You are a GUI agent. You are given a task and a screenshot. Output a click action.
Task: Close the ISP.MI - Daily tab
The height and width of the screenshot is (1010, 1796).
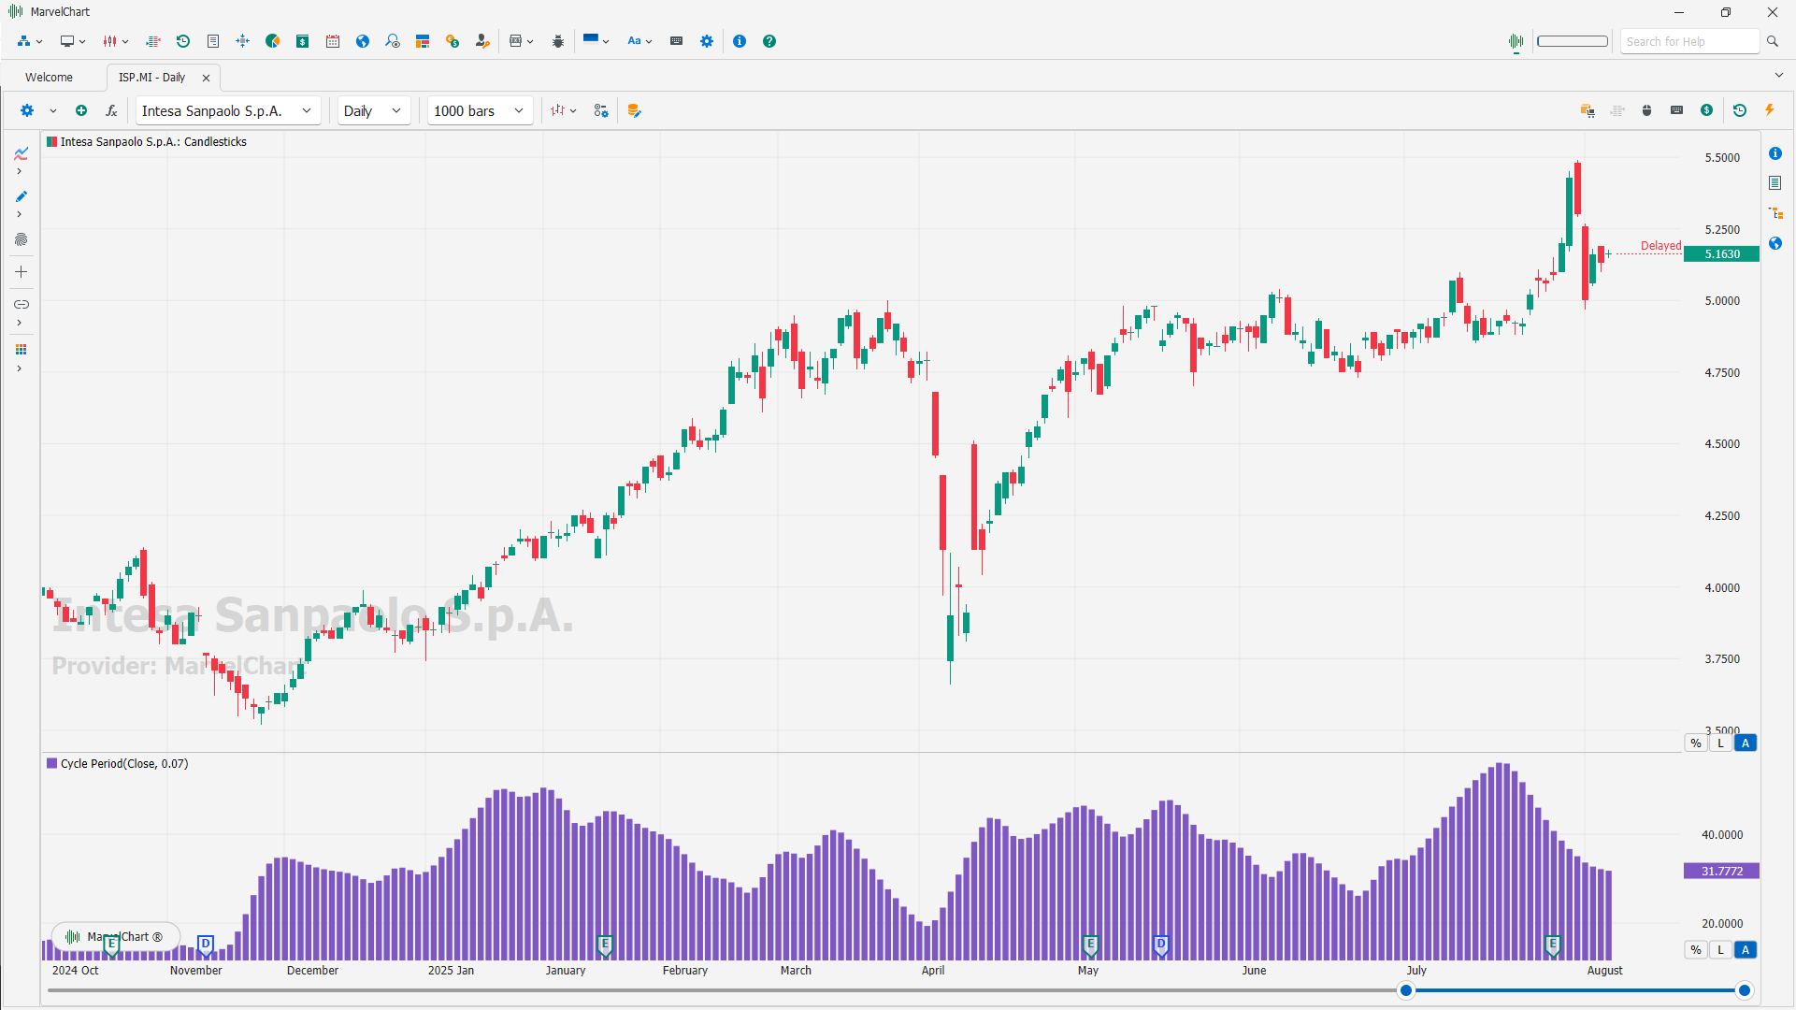click(x=207, y=78)
